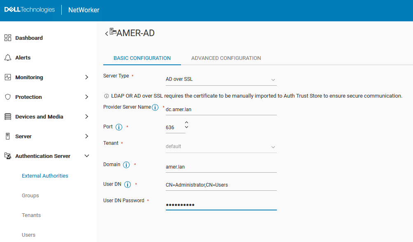Viewport: 413px width, 242px height.
Task: Switch to the Advanced Configuration tab
Action: [225, 58]
